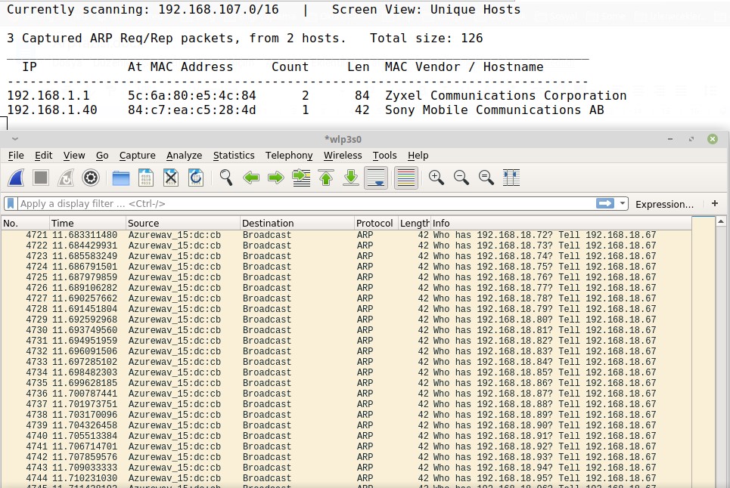Jump to the first packet
This screenshot has height=488, width=730.
click(326, 178)
